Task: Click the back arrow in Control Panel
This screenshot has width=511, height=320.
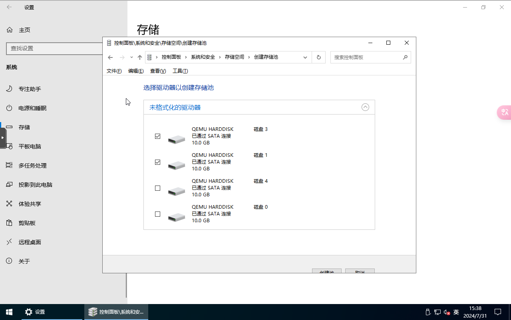Action: (x=111, y=57)
